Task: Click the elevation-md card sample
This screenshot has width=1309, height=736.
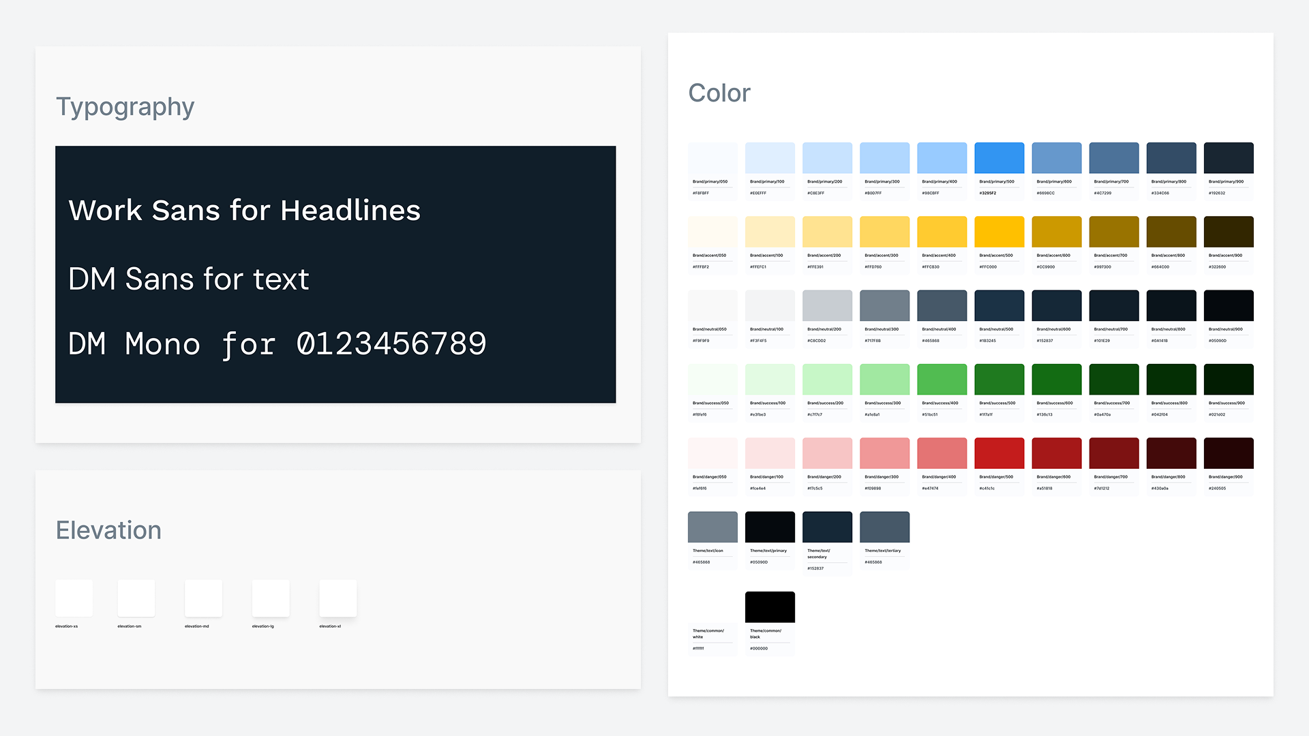Action: [x=203, y=598]
